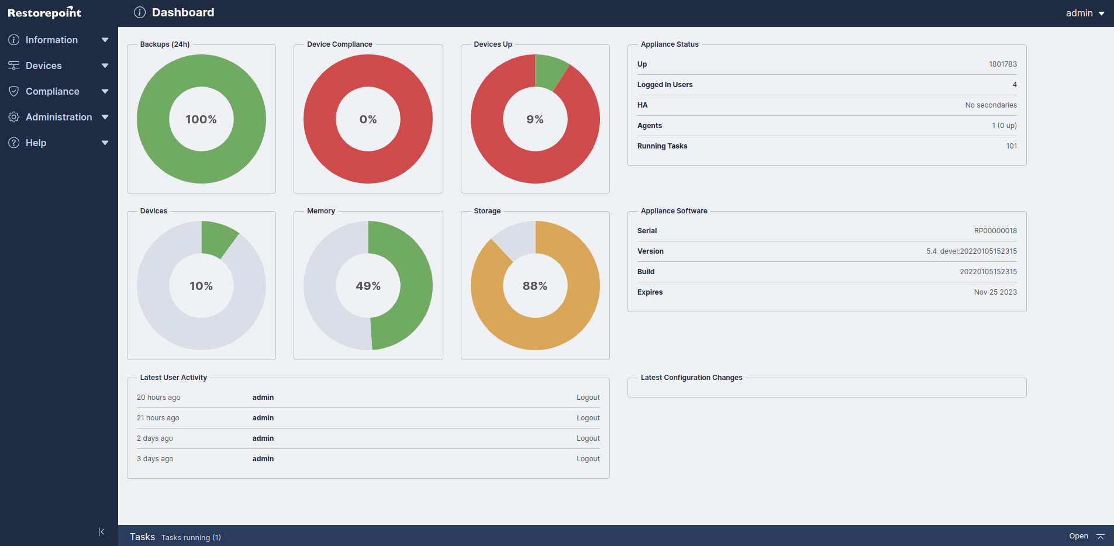Expand the Administration menu chevron

[x=105, y=117]
